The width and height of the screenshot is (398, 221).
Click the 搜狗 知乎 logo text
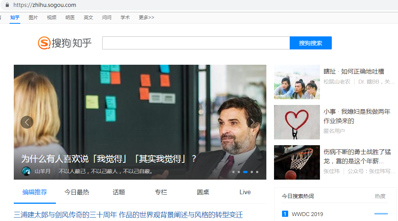click(x=72, y=43)
